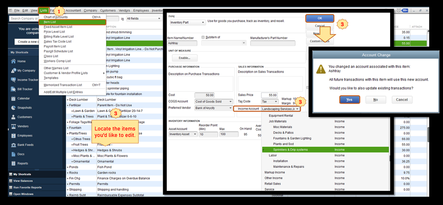Screen dimensions: 443x205
Task: Open the Company menu
Action: 90,11
